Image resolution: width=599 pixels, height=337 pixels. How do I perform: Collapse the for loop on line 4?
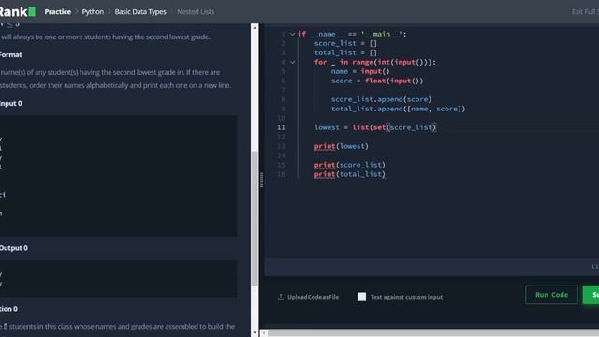[292, 62]
